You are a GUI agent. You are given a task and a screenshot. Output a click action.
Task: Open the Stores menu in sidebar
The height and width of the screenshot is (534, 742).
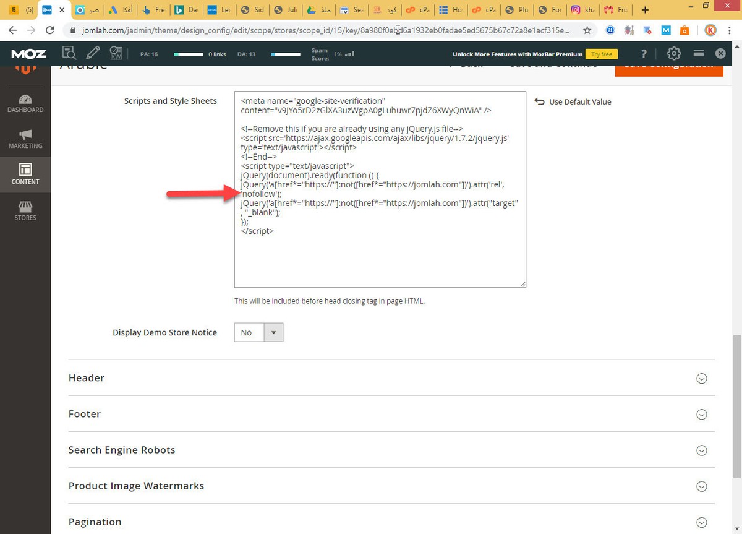tap(25, 211)
